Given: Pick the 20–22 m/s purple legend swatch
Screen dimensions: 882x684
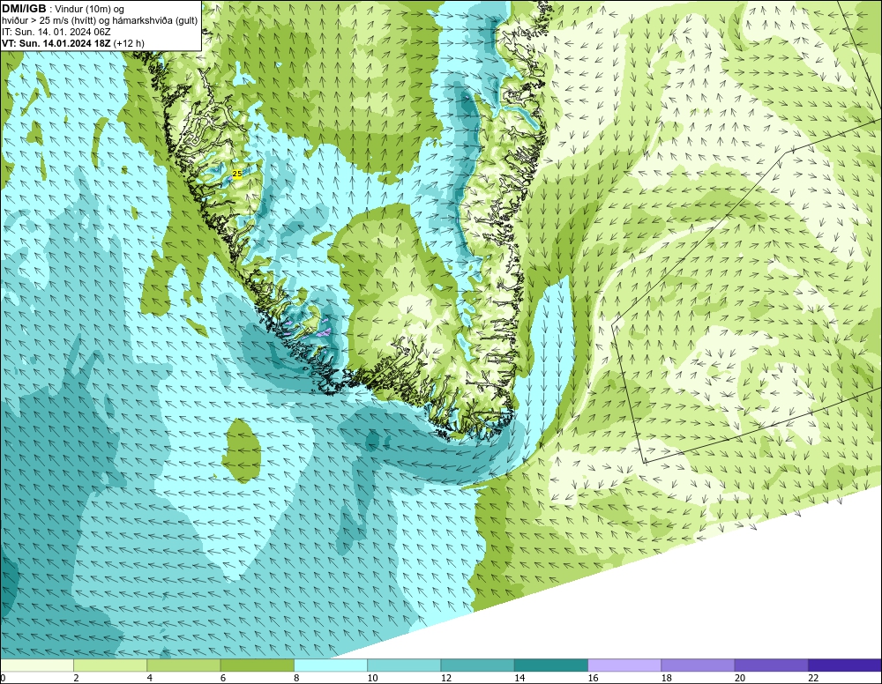Looking at the screenshot, I should click(x=771, y=665).
